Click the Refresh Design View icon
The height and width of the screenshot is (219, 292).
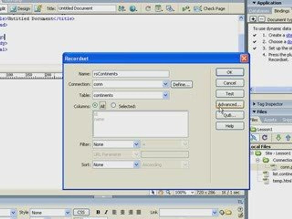click(x=148, y=9)
